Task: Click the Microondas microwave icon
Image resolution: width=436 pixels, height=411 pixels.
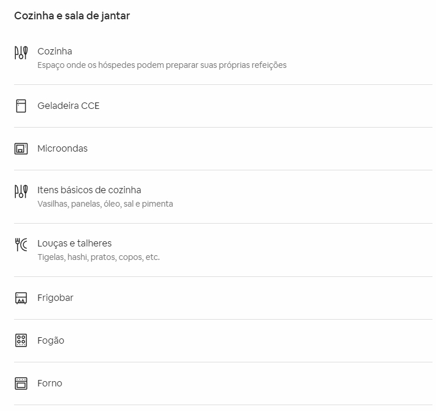Action: [21, 149]
